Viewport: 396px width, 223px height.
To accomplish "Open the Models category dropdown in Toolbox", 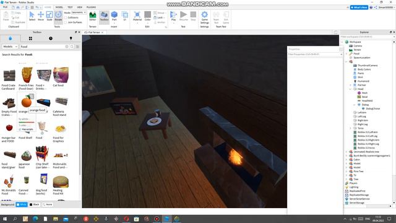I will [10, 46].
